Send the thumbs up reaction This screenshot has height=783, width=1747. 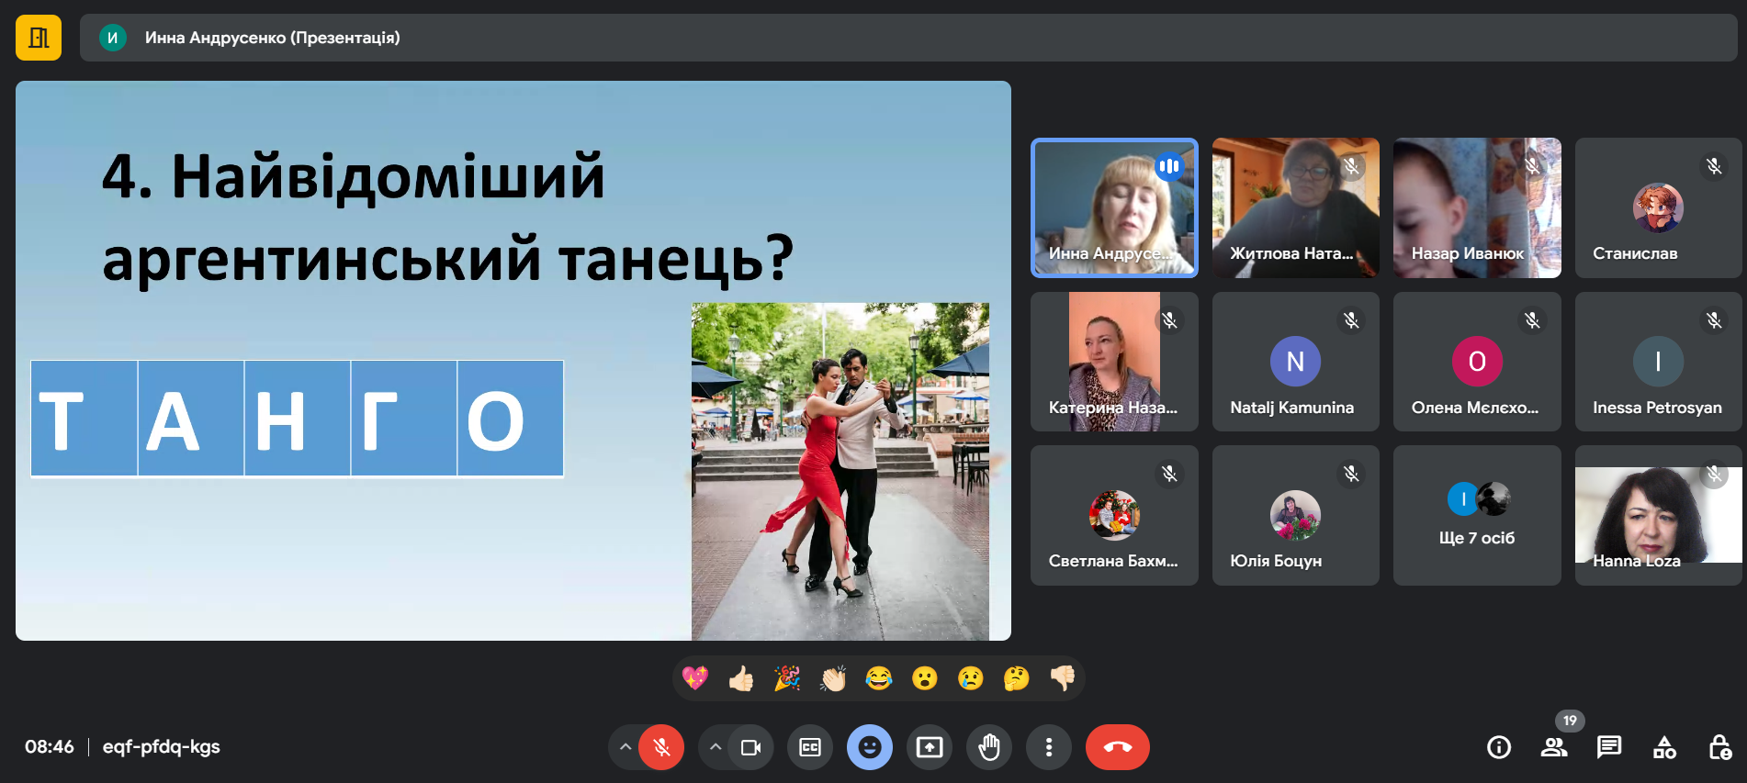741,678
